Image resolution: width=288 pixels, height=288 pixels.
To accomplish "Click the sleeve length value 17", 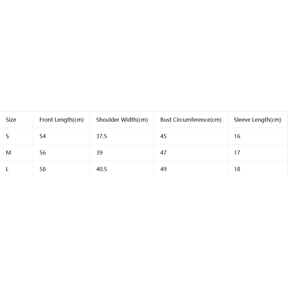I will [237, 153].
